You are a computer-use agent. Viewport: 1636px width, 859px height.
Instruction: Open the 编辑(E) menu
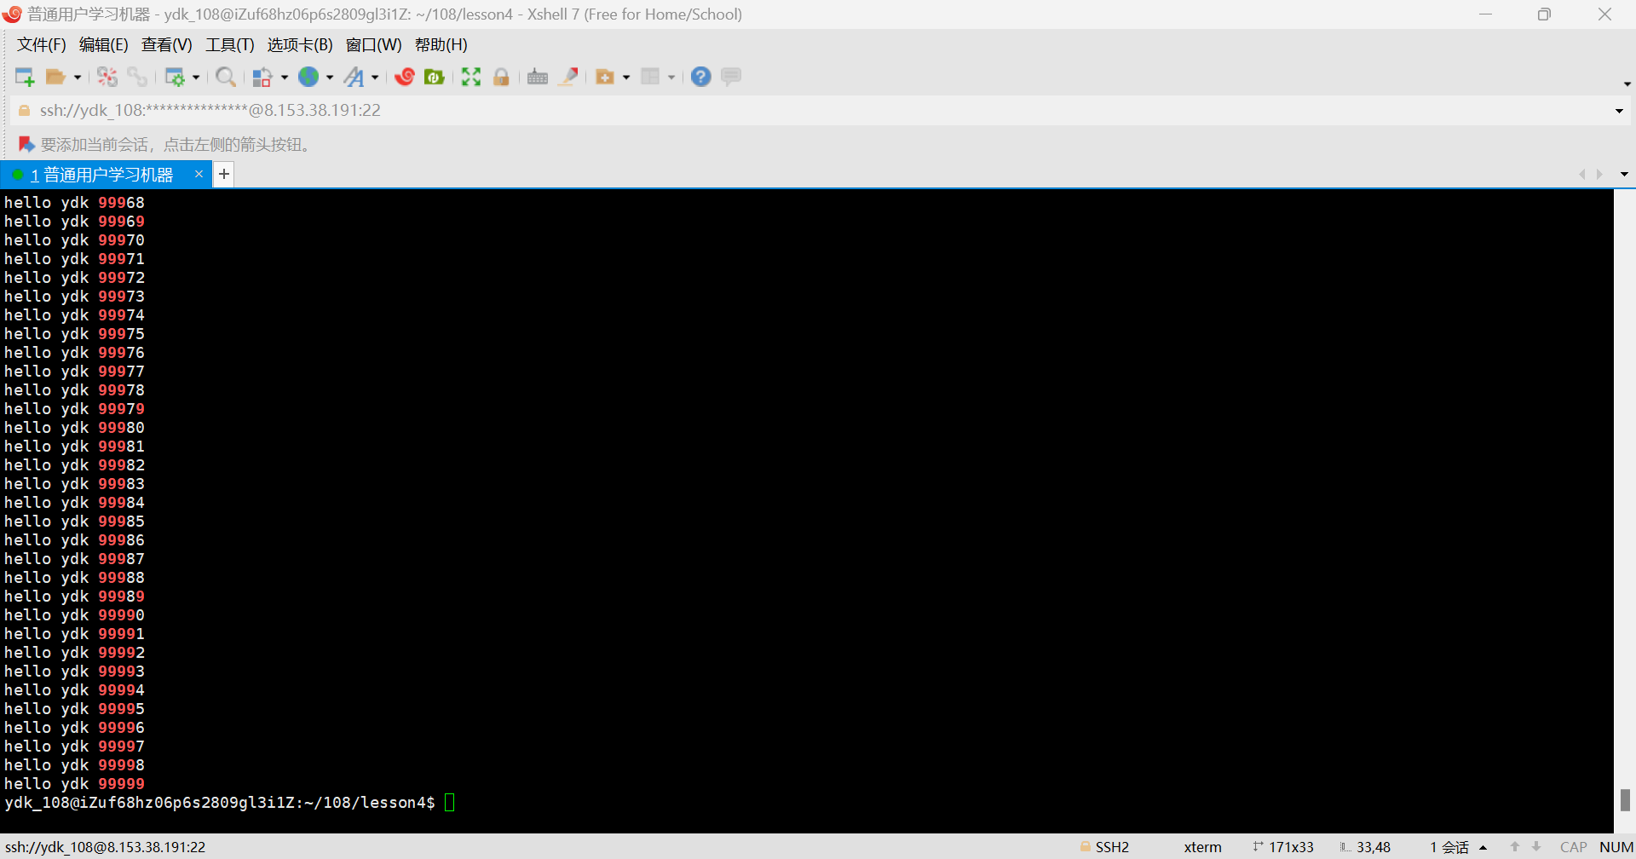(x=104, y=45)
